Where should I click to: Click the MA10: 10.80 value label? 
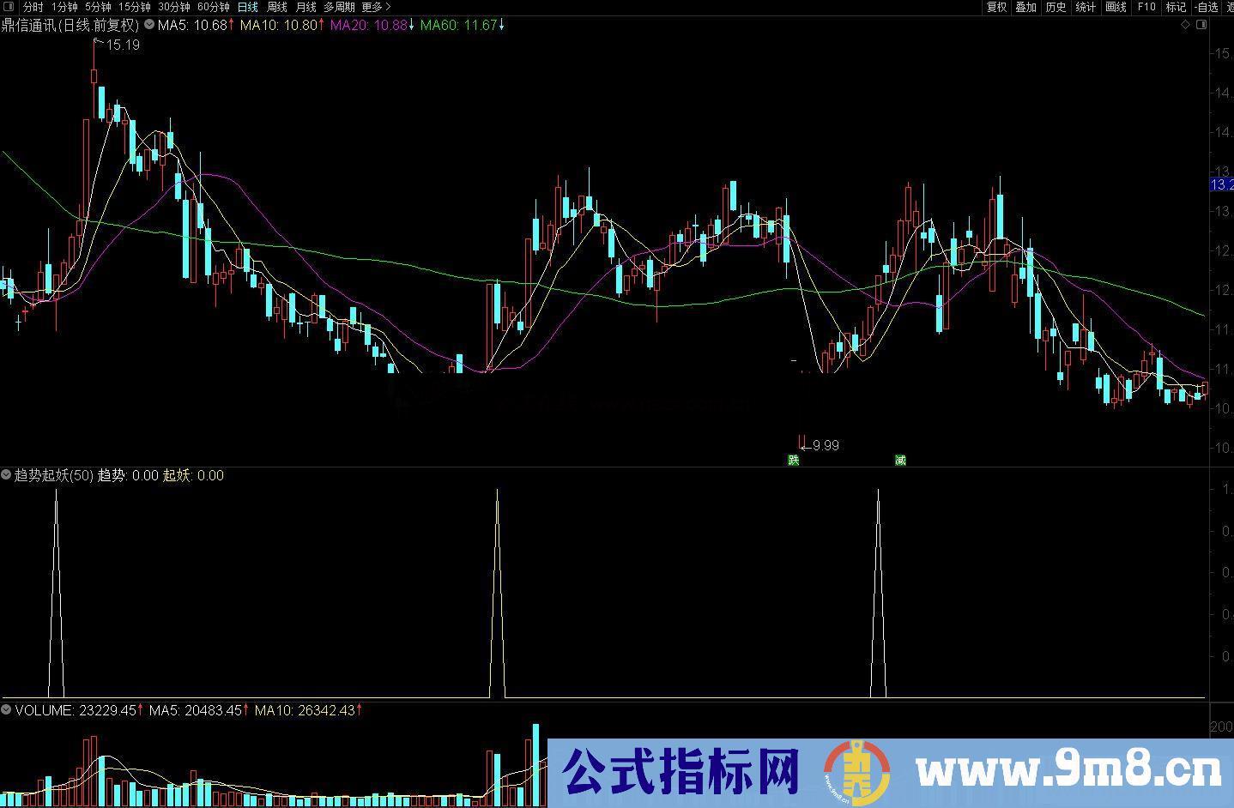279,25
